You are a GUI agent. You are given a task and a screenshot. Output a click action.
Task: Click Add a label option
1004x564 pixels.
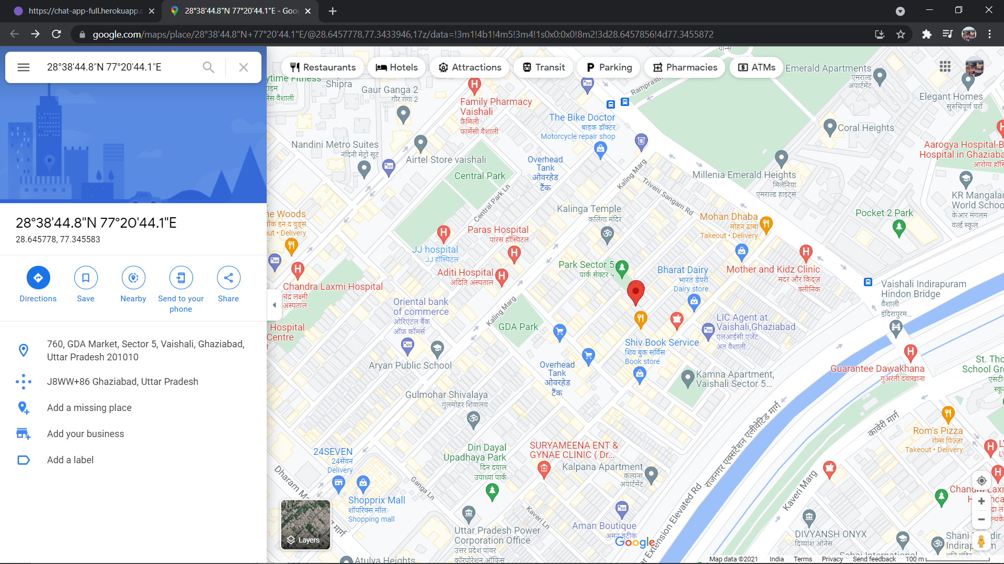pyautogui.click(x=70, y=460)
